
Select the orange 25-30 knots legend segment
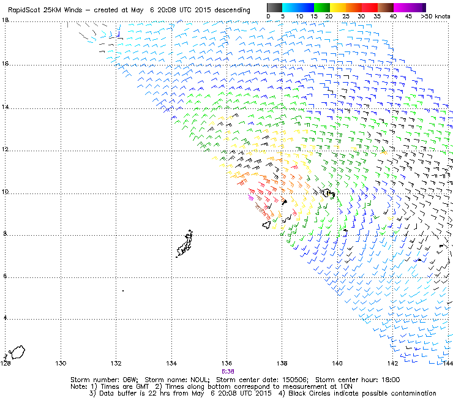354,7
